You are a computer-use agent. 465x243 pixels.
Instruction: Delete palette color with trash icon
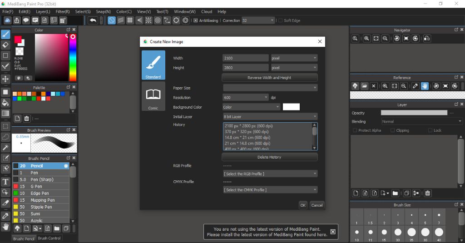point(27,119)
